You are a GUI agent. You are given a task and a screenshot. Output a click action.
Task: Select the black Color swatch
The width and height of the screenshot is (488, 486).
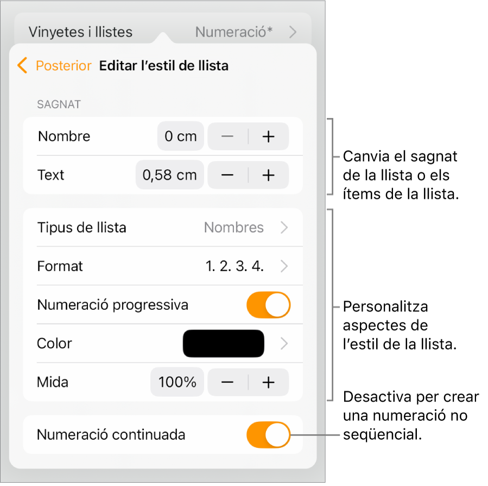tap(224, 344)
